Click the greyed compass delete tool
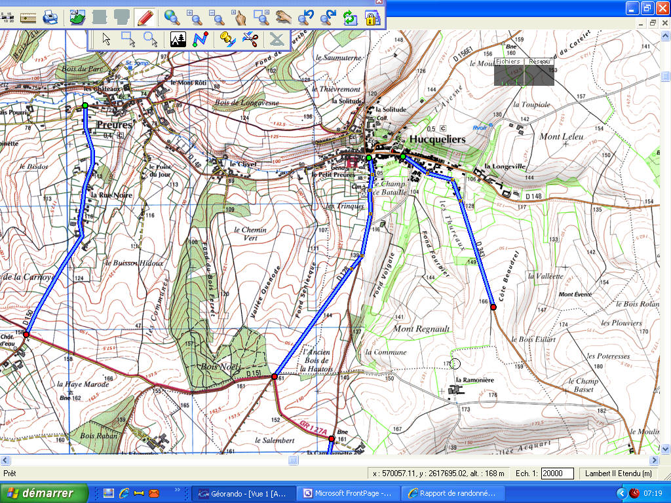Image resolution: width=671 pixels, height=503 pixels. pos(277,39)
